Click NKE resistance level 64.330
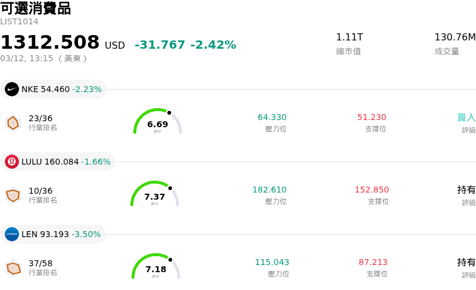This screenshot has width=476, height=290. (x=272, y=118)
